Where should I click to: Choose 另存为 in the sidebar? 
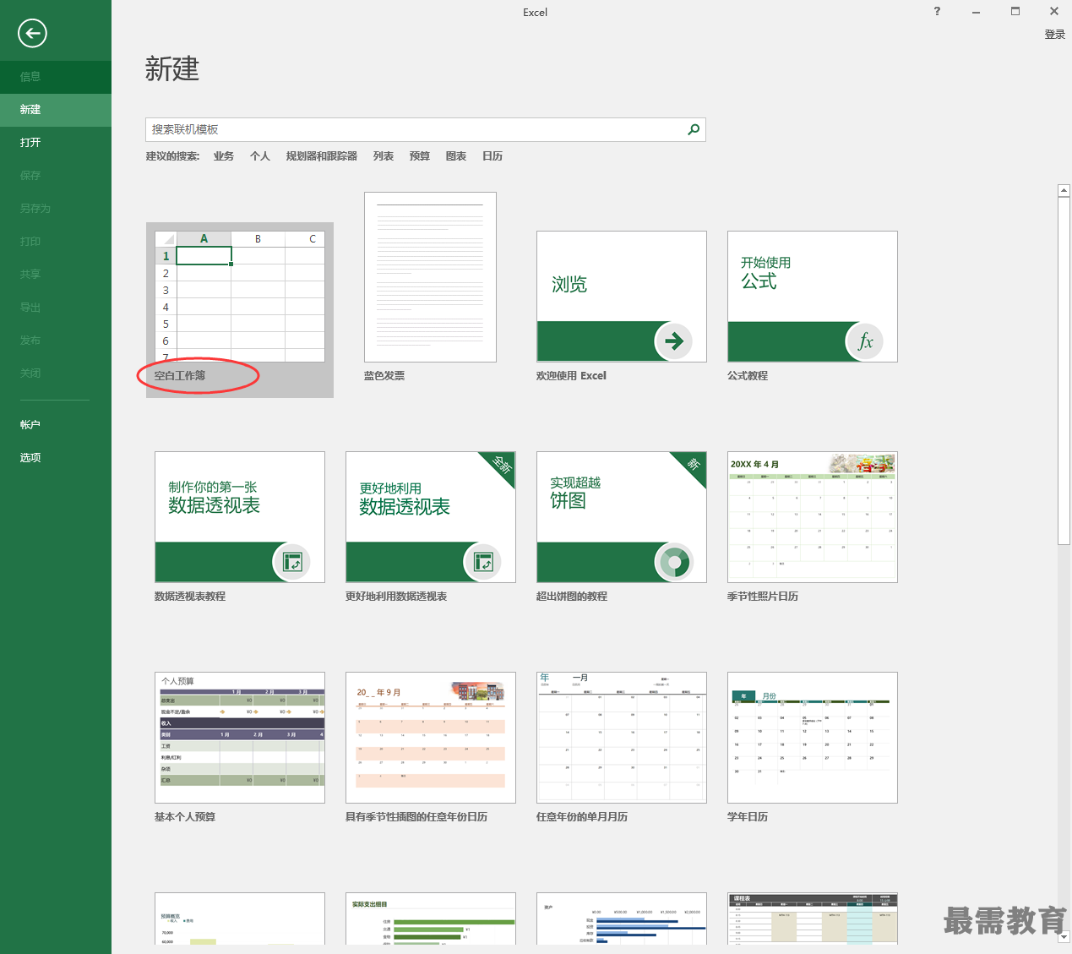56,209
